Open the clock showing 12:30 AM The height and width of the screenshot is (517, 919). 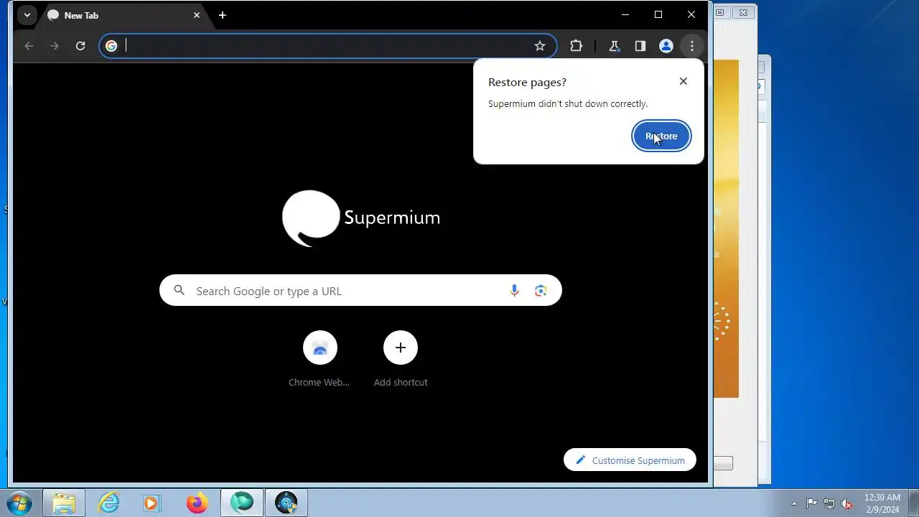882,503
